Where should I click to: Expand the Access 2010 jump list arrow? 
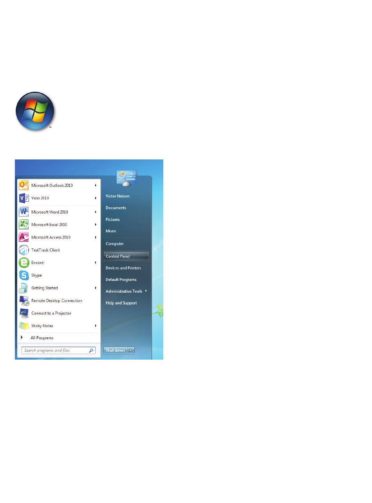[x=96, y=237]
